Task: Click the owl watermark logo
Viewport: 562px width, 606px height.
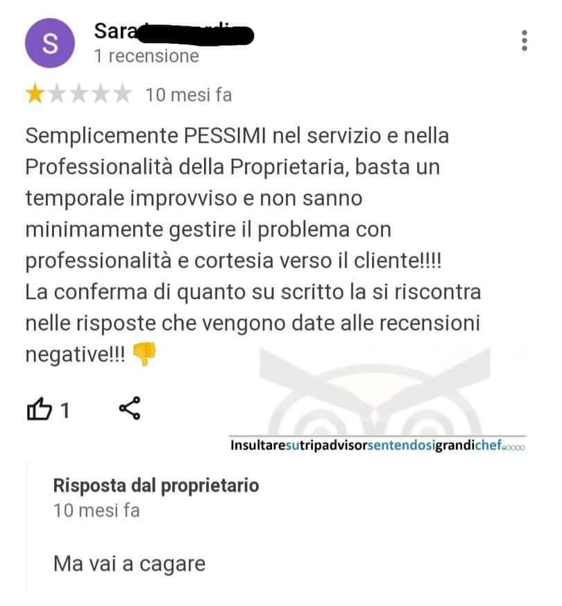Action: [375, 391]
